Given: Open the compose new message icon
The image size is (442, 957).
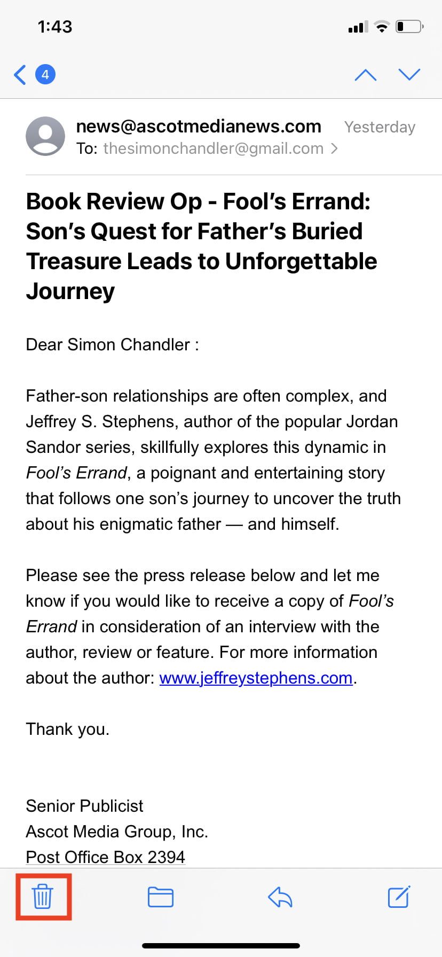Looking at the screenshot, I should (398, 897).
